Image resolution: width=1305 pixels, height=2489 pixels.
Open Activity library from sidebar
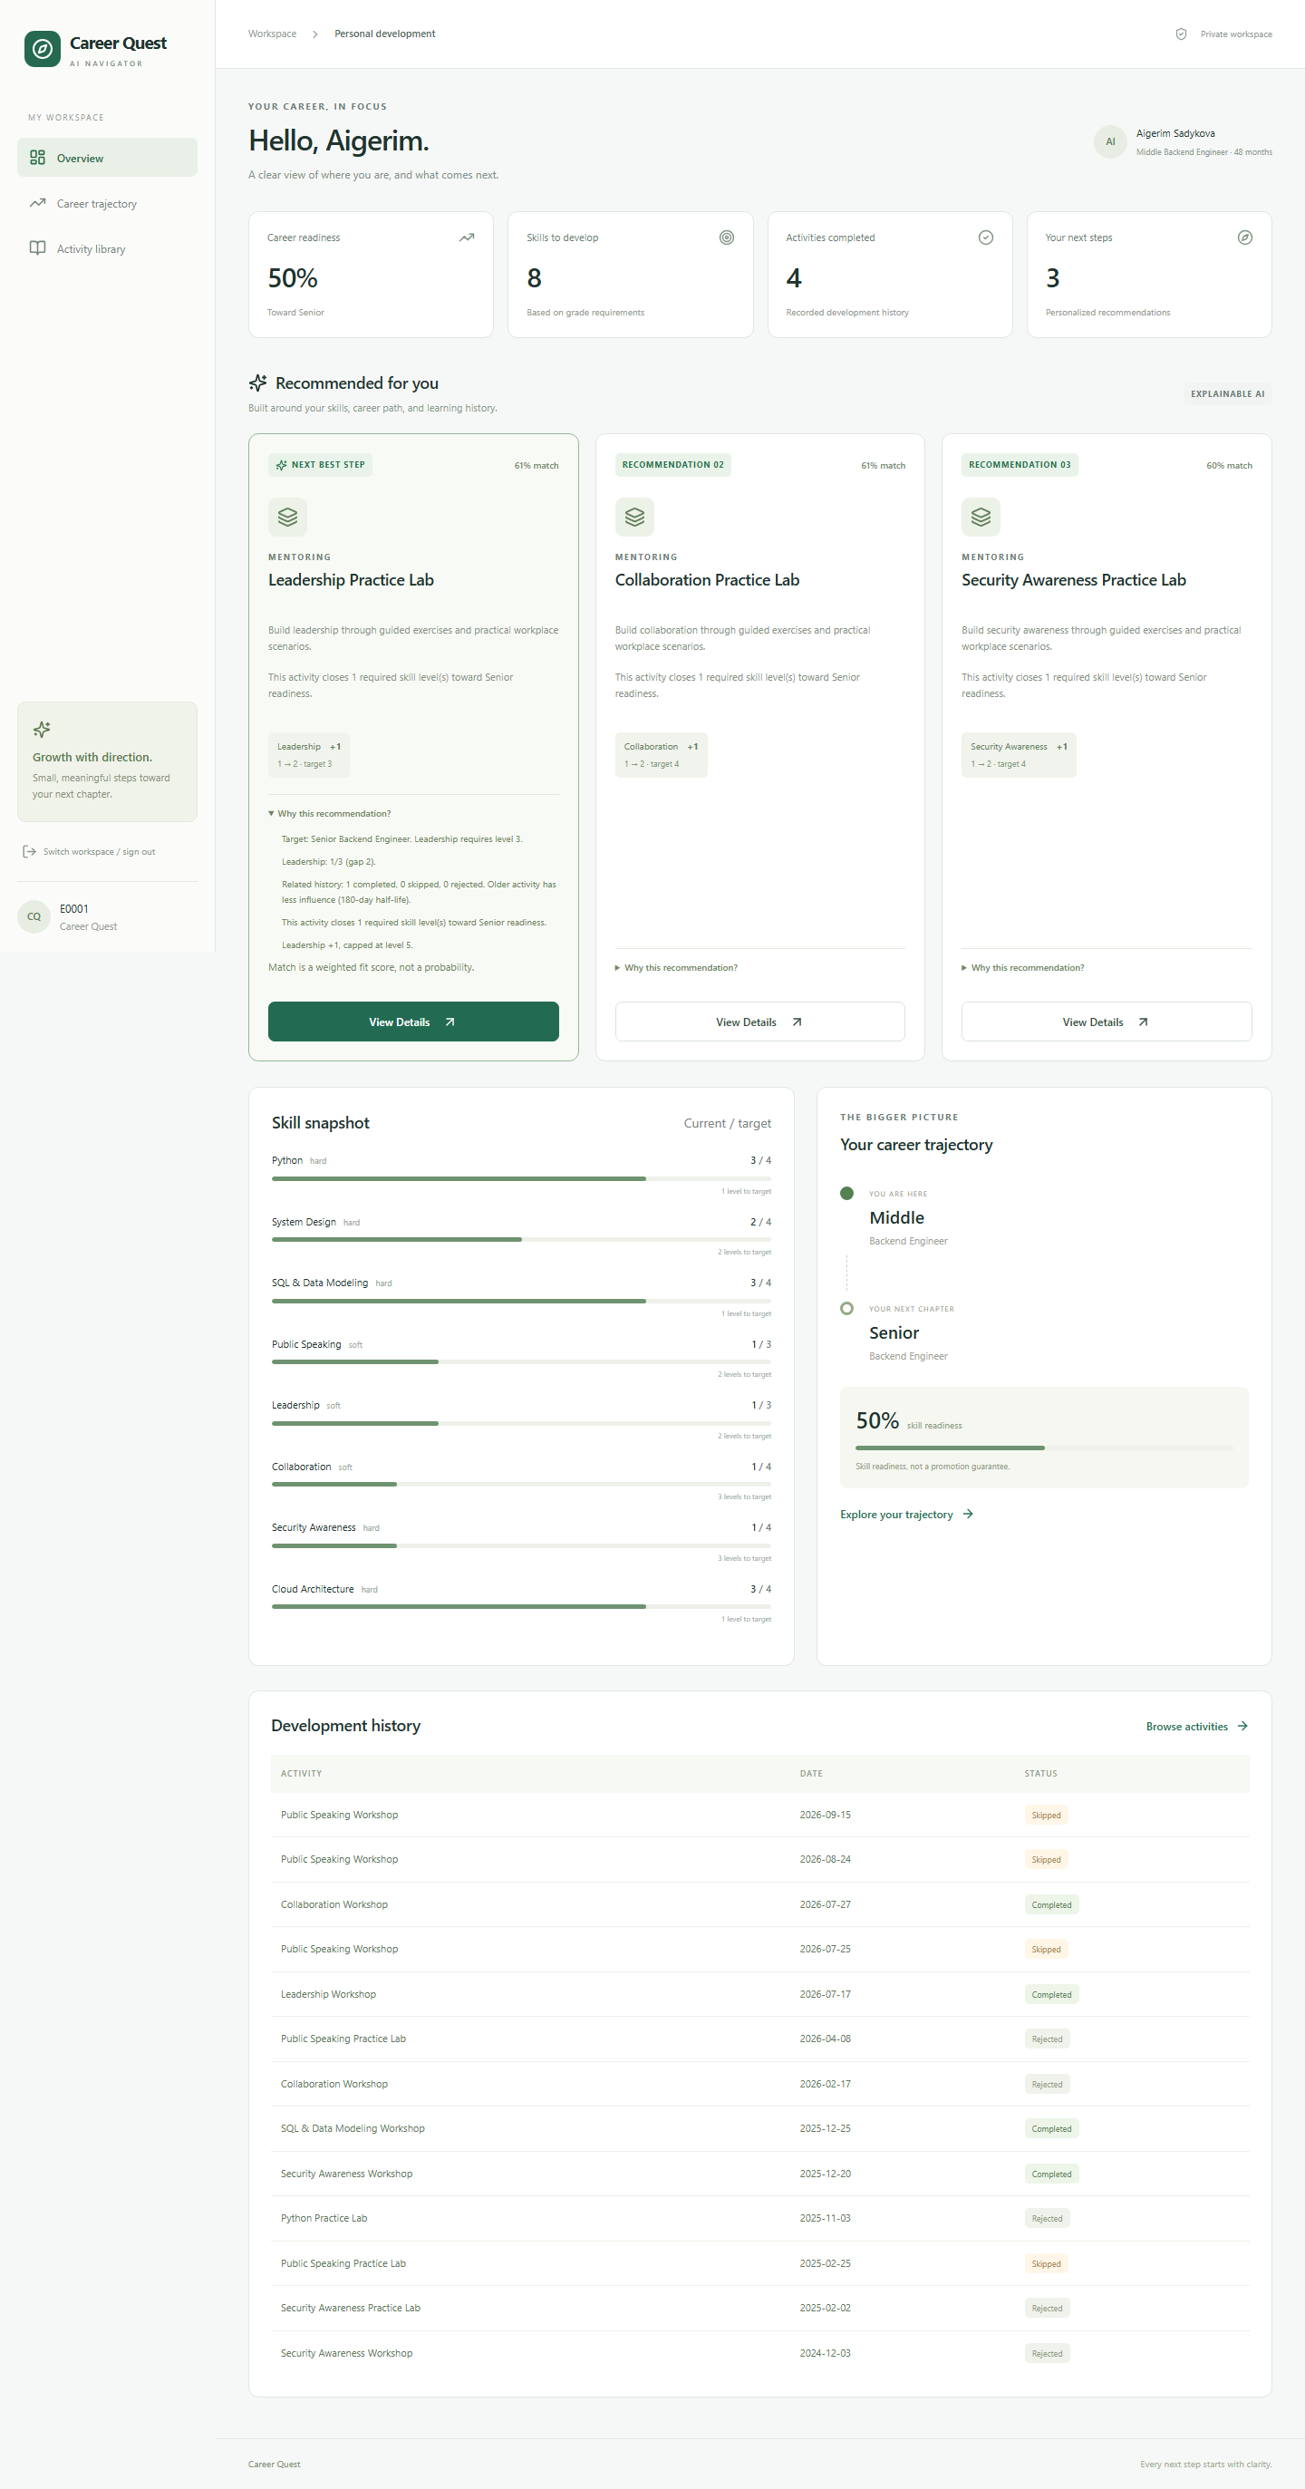point(107,248)
